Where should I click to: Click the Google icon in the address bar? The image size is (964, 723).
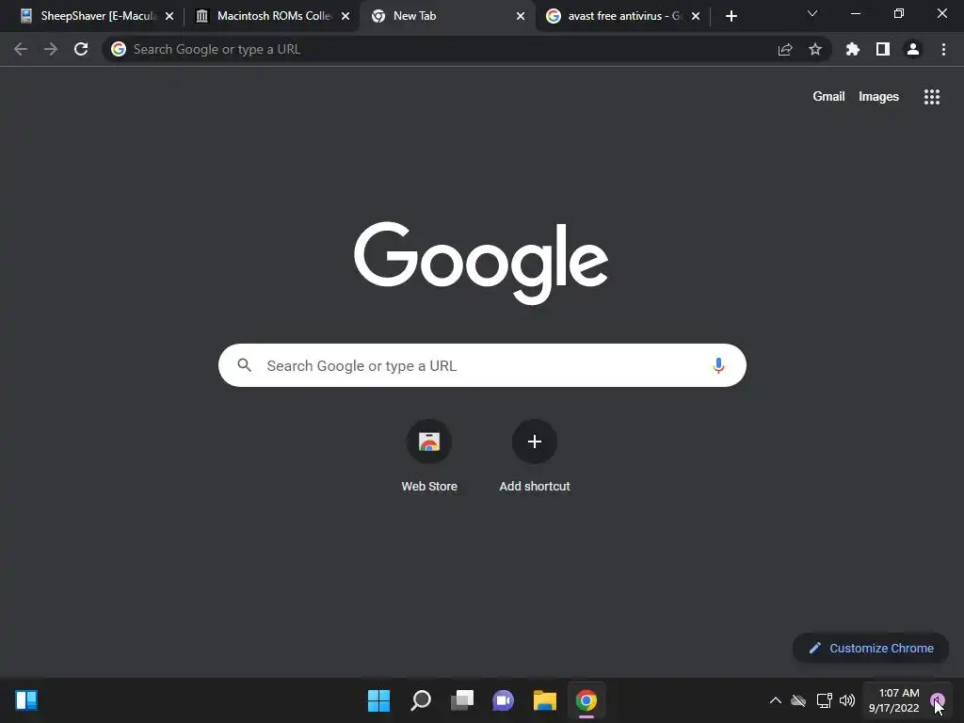click(x=119, y=49)
